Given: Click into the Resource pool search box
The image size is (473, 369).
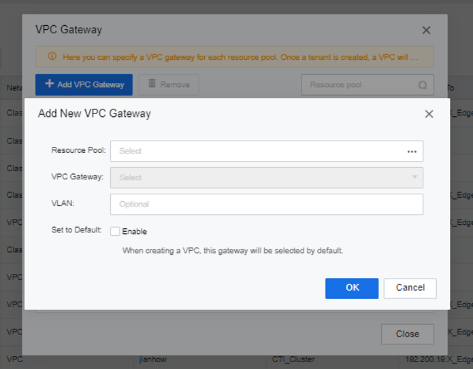Looking at the screenshot, I should pyautogui.click(x=359, y=85).
